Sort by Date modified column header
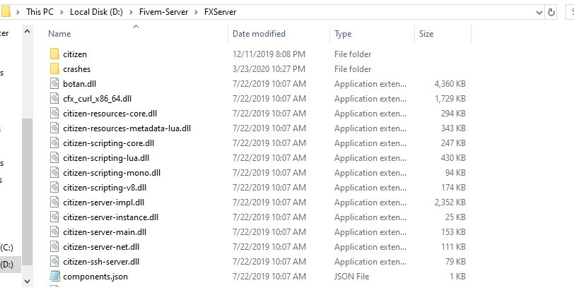This screenshot has height=290, width=574. pos(259,34)
